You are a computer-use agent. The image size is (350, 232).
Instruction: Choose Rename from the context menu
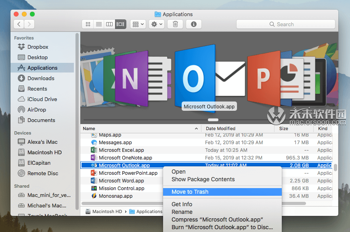click(222, 212)
